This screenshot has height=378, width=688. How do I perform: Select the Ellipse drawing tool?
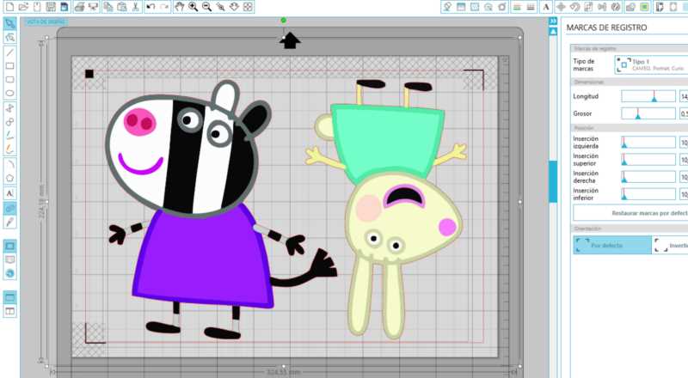pyautogui.click(x=9, y=94)
